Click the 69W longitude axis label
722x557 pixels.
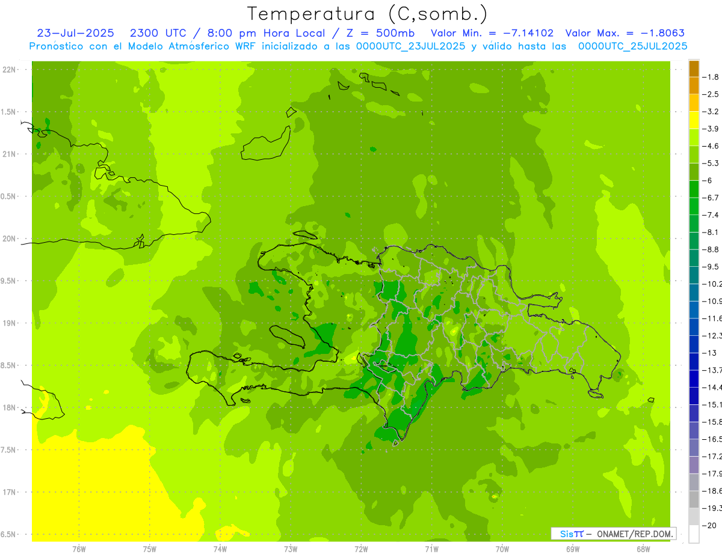tap(573, 549)
